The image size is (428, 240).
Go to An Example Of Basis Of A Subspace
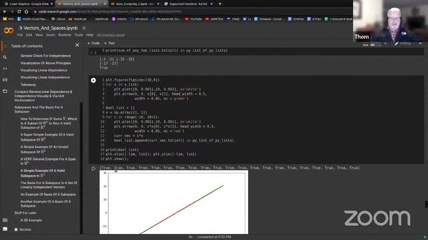pos(48,195)
